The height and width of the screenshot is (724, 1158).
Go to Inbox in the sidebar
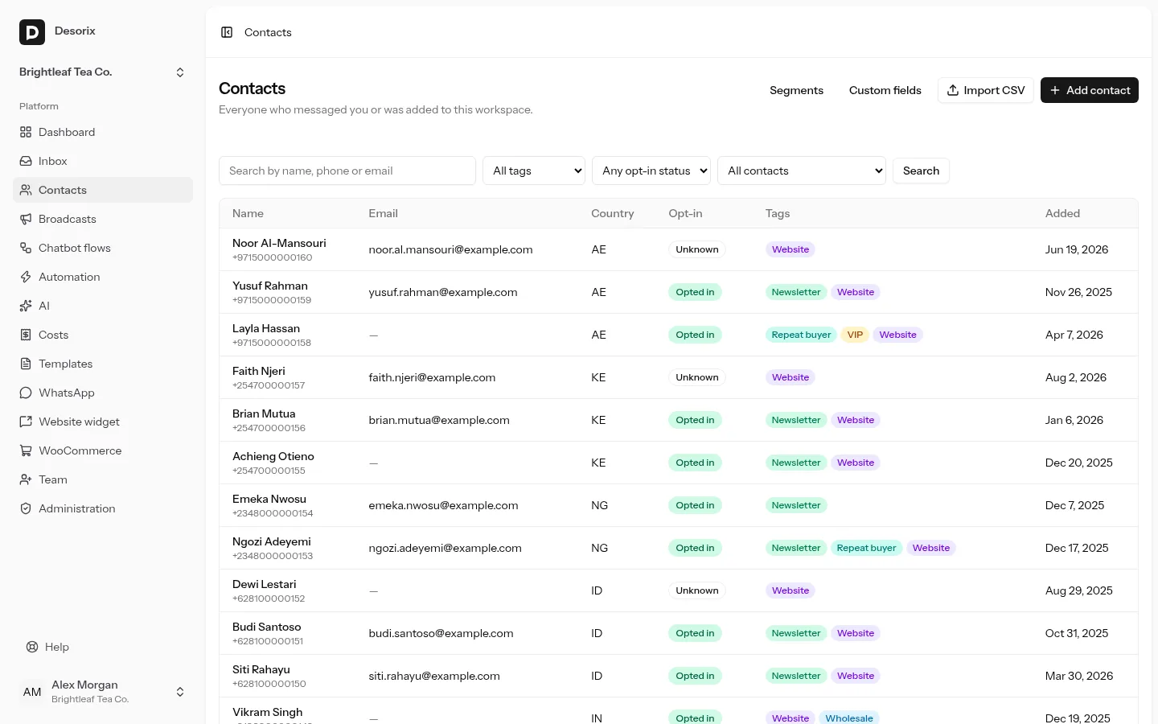103,161
